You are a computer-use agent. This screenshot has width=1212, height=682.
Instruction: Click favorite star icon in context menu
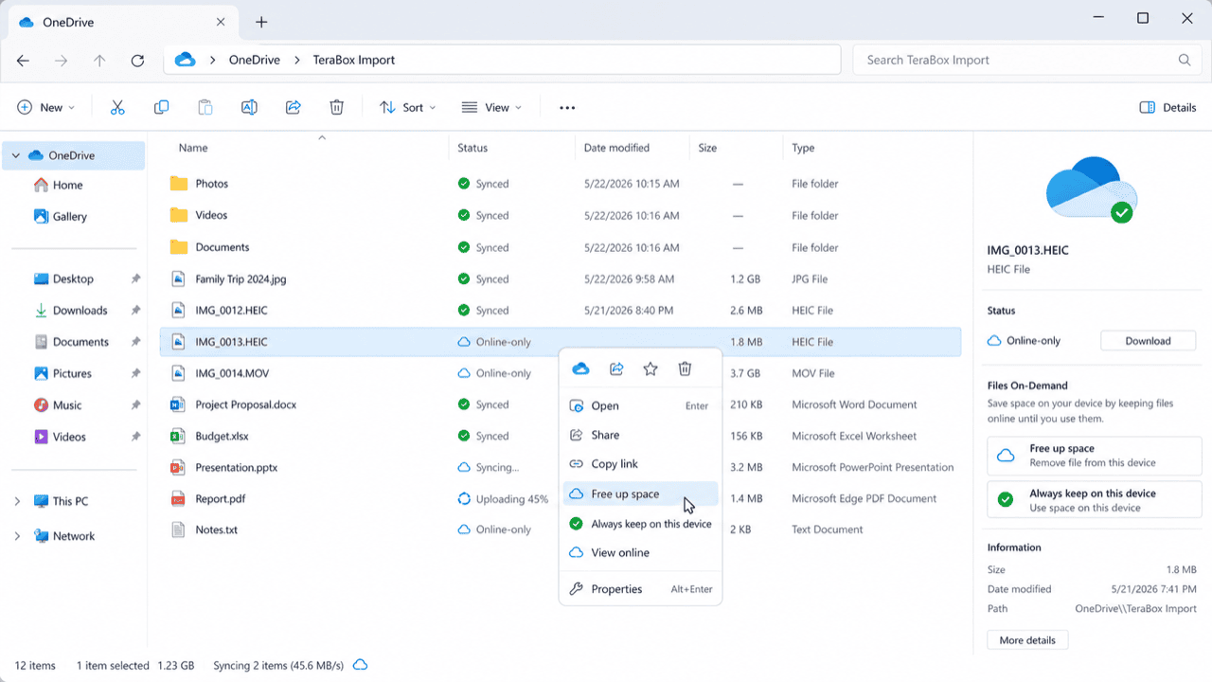click(651, 368)
